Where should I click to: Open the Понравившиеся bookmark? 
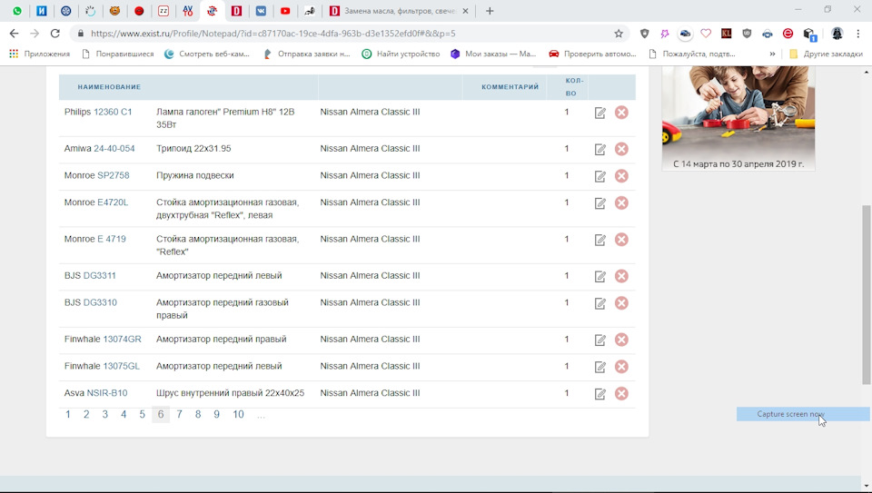coord(117,54)
